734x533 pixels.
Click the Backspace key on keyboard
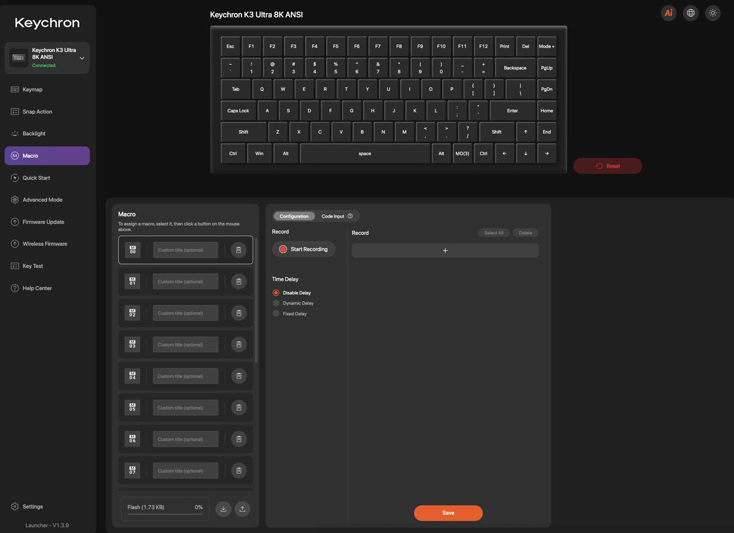coord(515,68)
